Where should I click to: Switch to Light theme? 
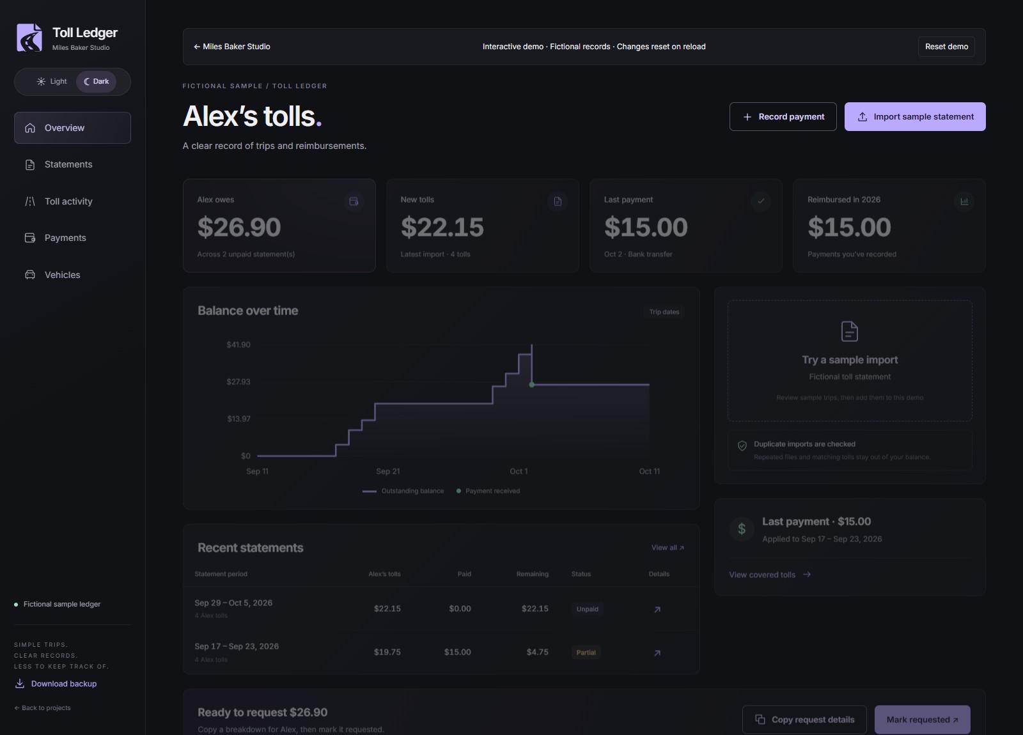coord(52,81)
